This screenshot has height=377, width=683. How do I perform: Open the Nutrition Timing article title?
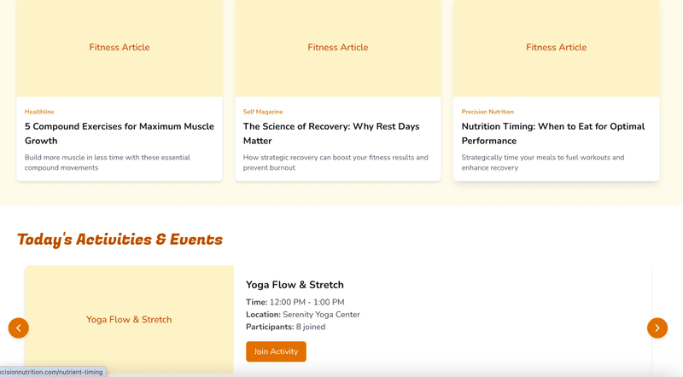[x=552, y=133]
